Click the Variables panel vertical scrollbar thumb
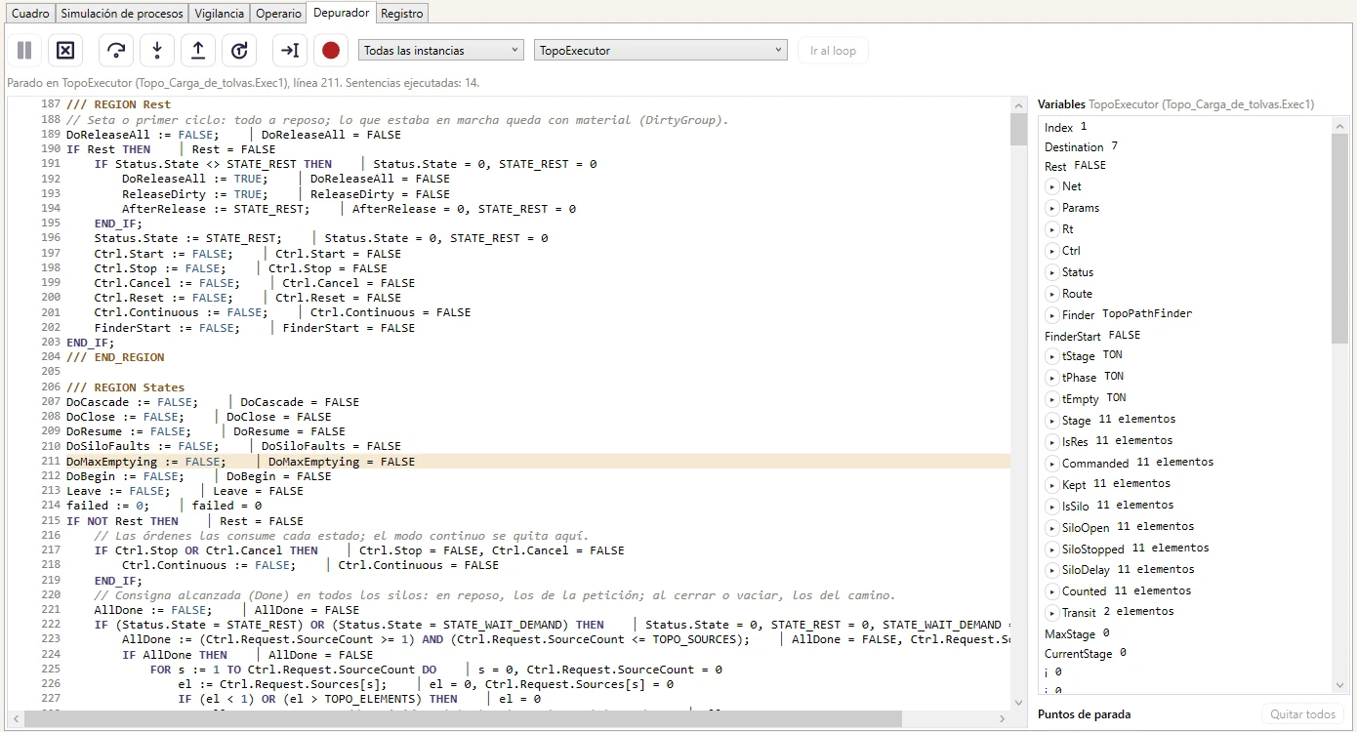The width and height of the screenshot is (1357, 732). pyautogui.click(x=1339, y=238)
